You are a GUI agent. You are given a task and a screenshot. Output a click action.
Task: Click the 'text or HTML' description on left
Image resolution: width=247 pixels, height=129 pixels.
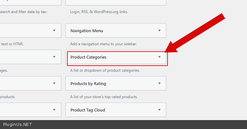(12, 44)
